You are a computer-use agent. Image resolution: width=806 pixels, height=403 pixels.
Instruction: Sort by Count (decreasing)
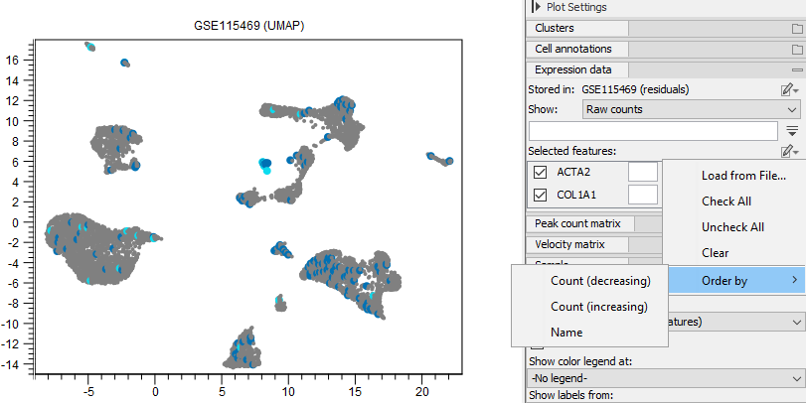(x=600, y=281)
